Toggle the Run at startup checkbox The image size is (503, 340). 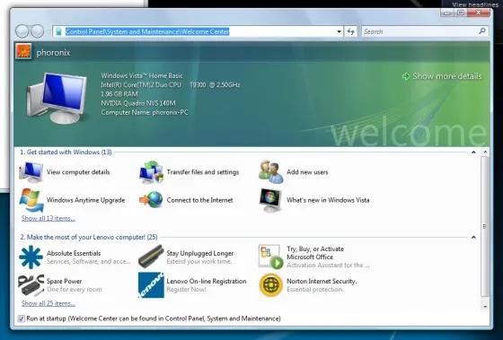[22, 318]
